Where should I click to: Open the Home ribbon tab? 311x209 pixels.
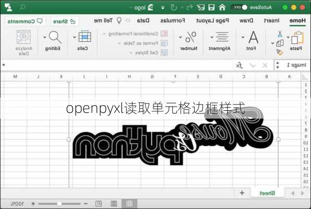point(297,21)
